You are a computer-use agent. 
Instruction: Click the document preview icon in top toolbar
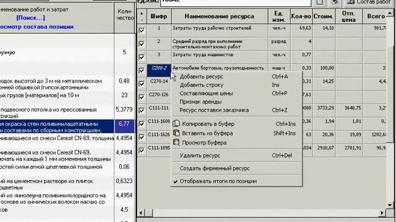320,2
